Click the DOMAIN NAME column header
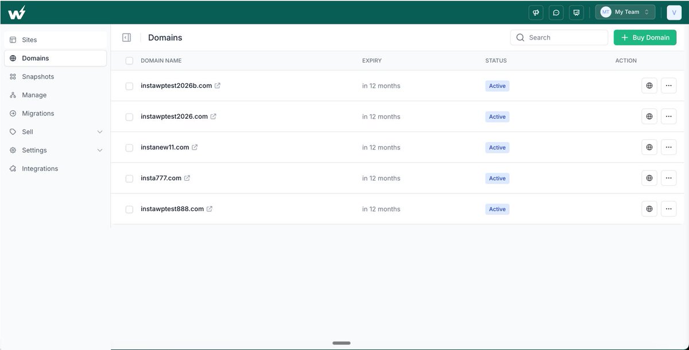Viewport: 689px width, 350px height. point(161,60)
